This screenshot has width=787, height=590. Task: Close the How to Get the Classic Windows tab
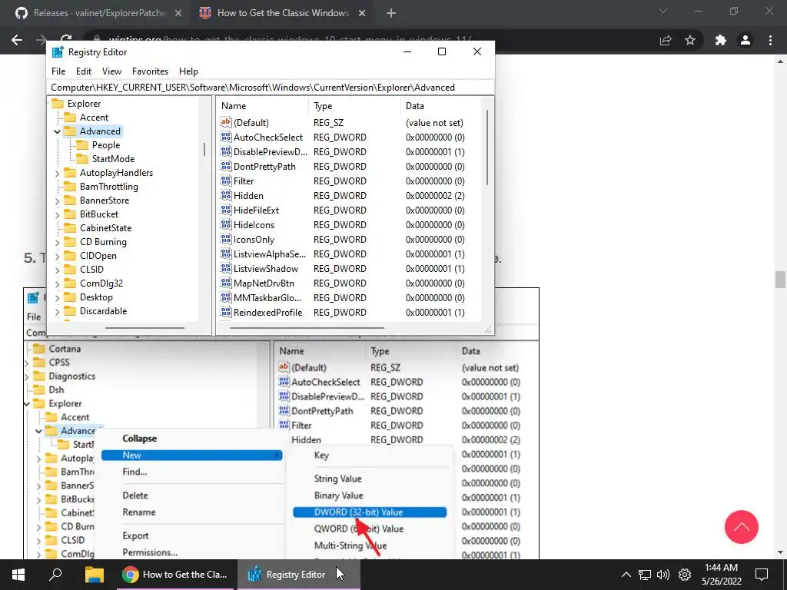[362, 14]
